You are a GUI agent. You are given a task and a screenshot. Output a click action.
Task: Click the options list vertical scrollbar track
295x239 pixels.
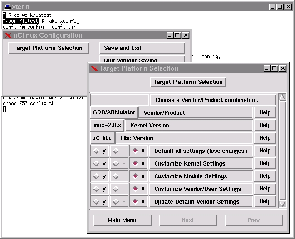point(282,151)
